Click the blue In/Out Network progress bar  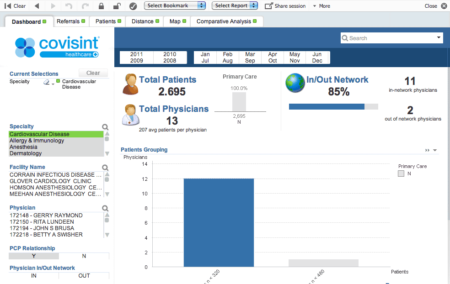coord(326,106)
